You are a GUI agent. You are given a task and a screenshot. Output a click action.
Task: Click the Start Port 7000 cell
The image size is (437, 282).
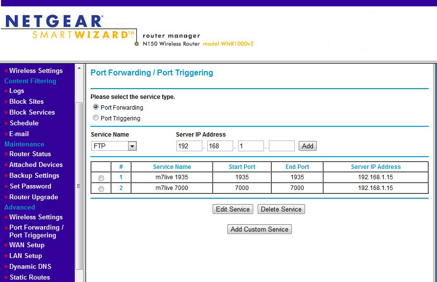coord(242,188)
